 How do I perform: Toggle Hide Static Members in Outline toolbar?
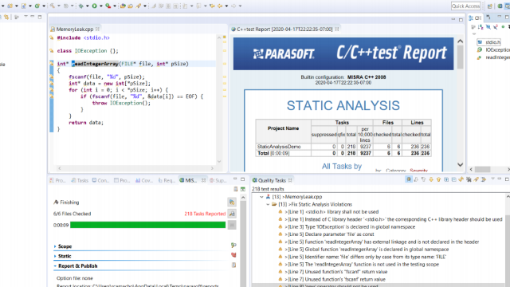point(495,26)
